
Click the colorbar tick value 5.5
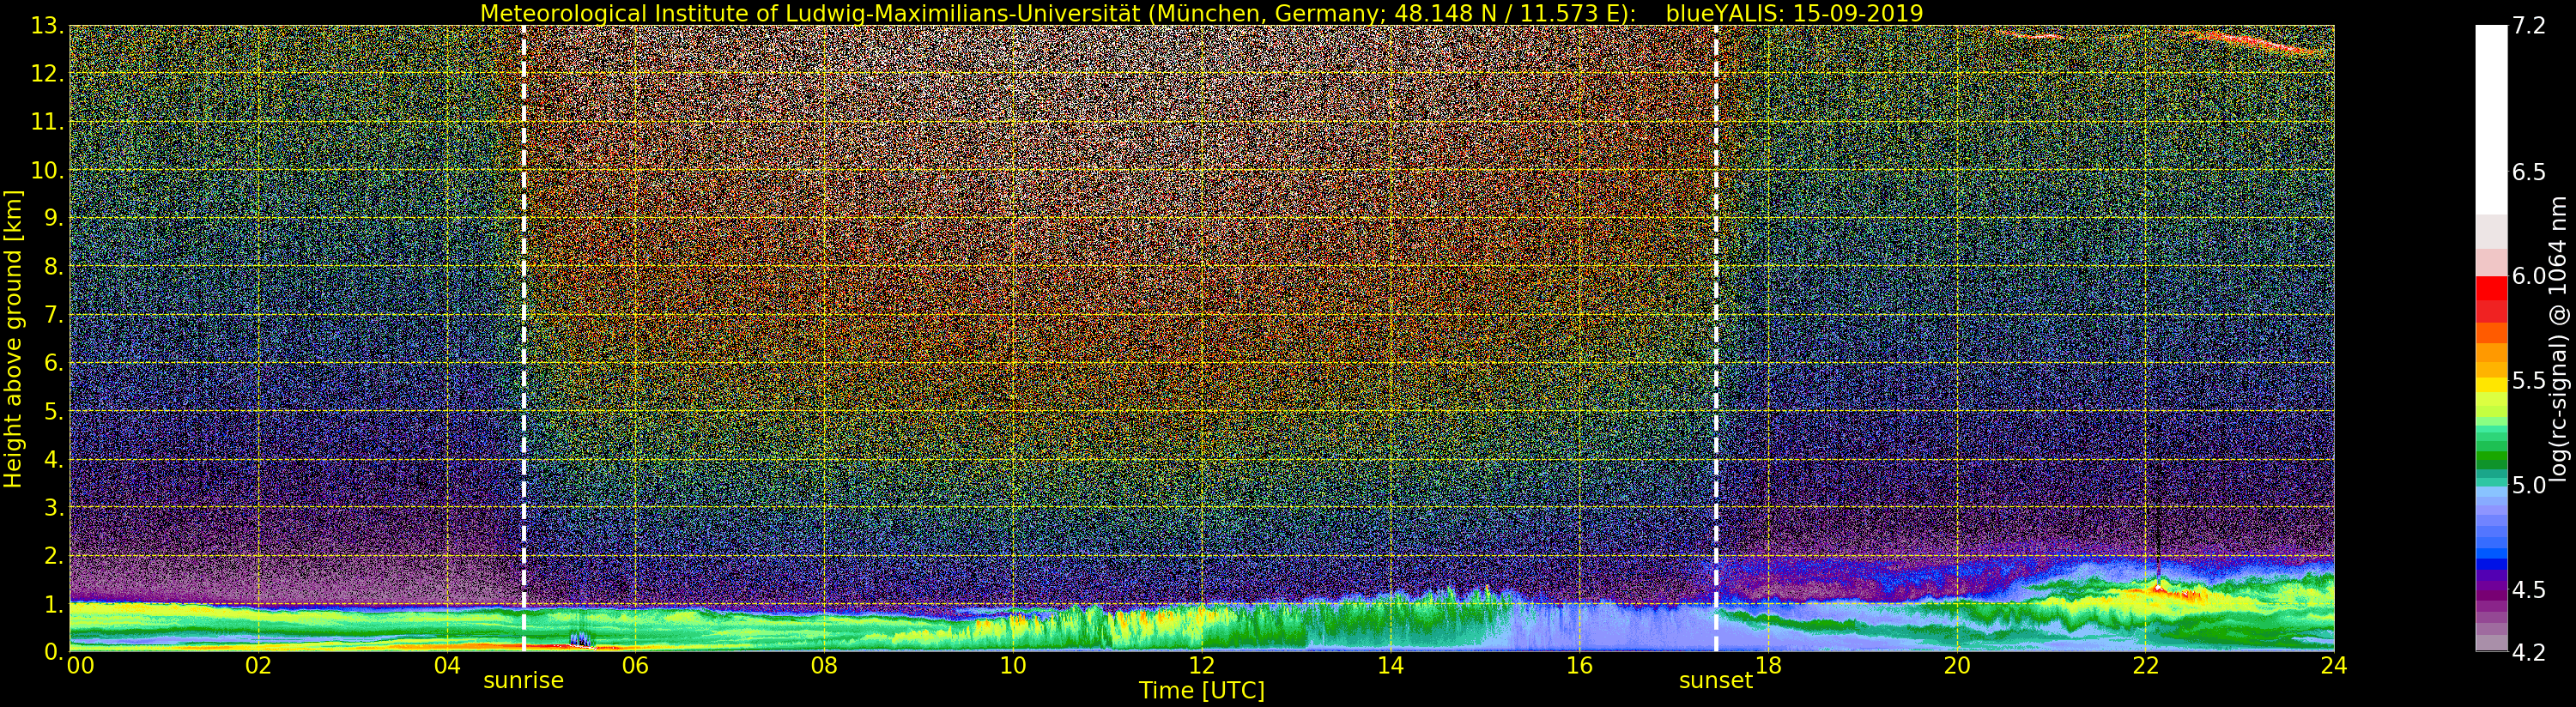pyautogui.click(x=2528, y=381)
